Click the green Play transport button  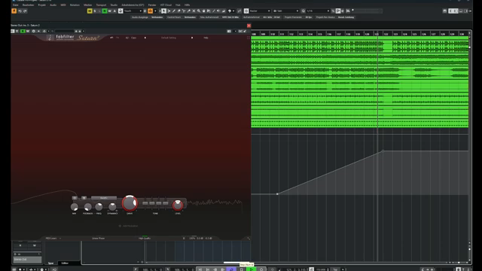(251, 269)
